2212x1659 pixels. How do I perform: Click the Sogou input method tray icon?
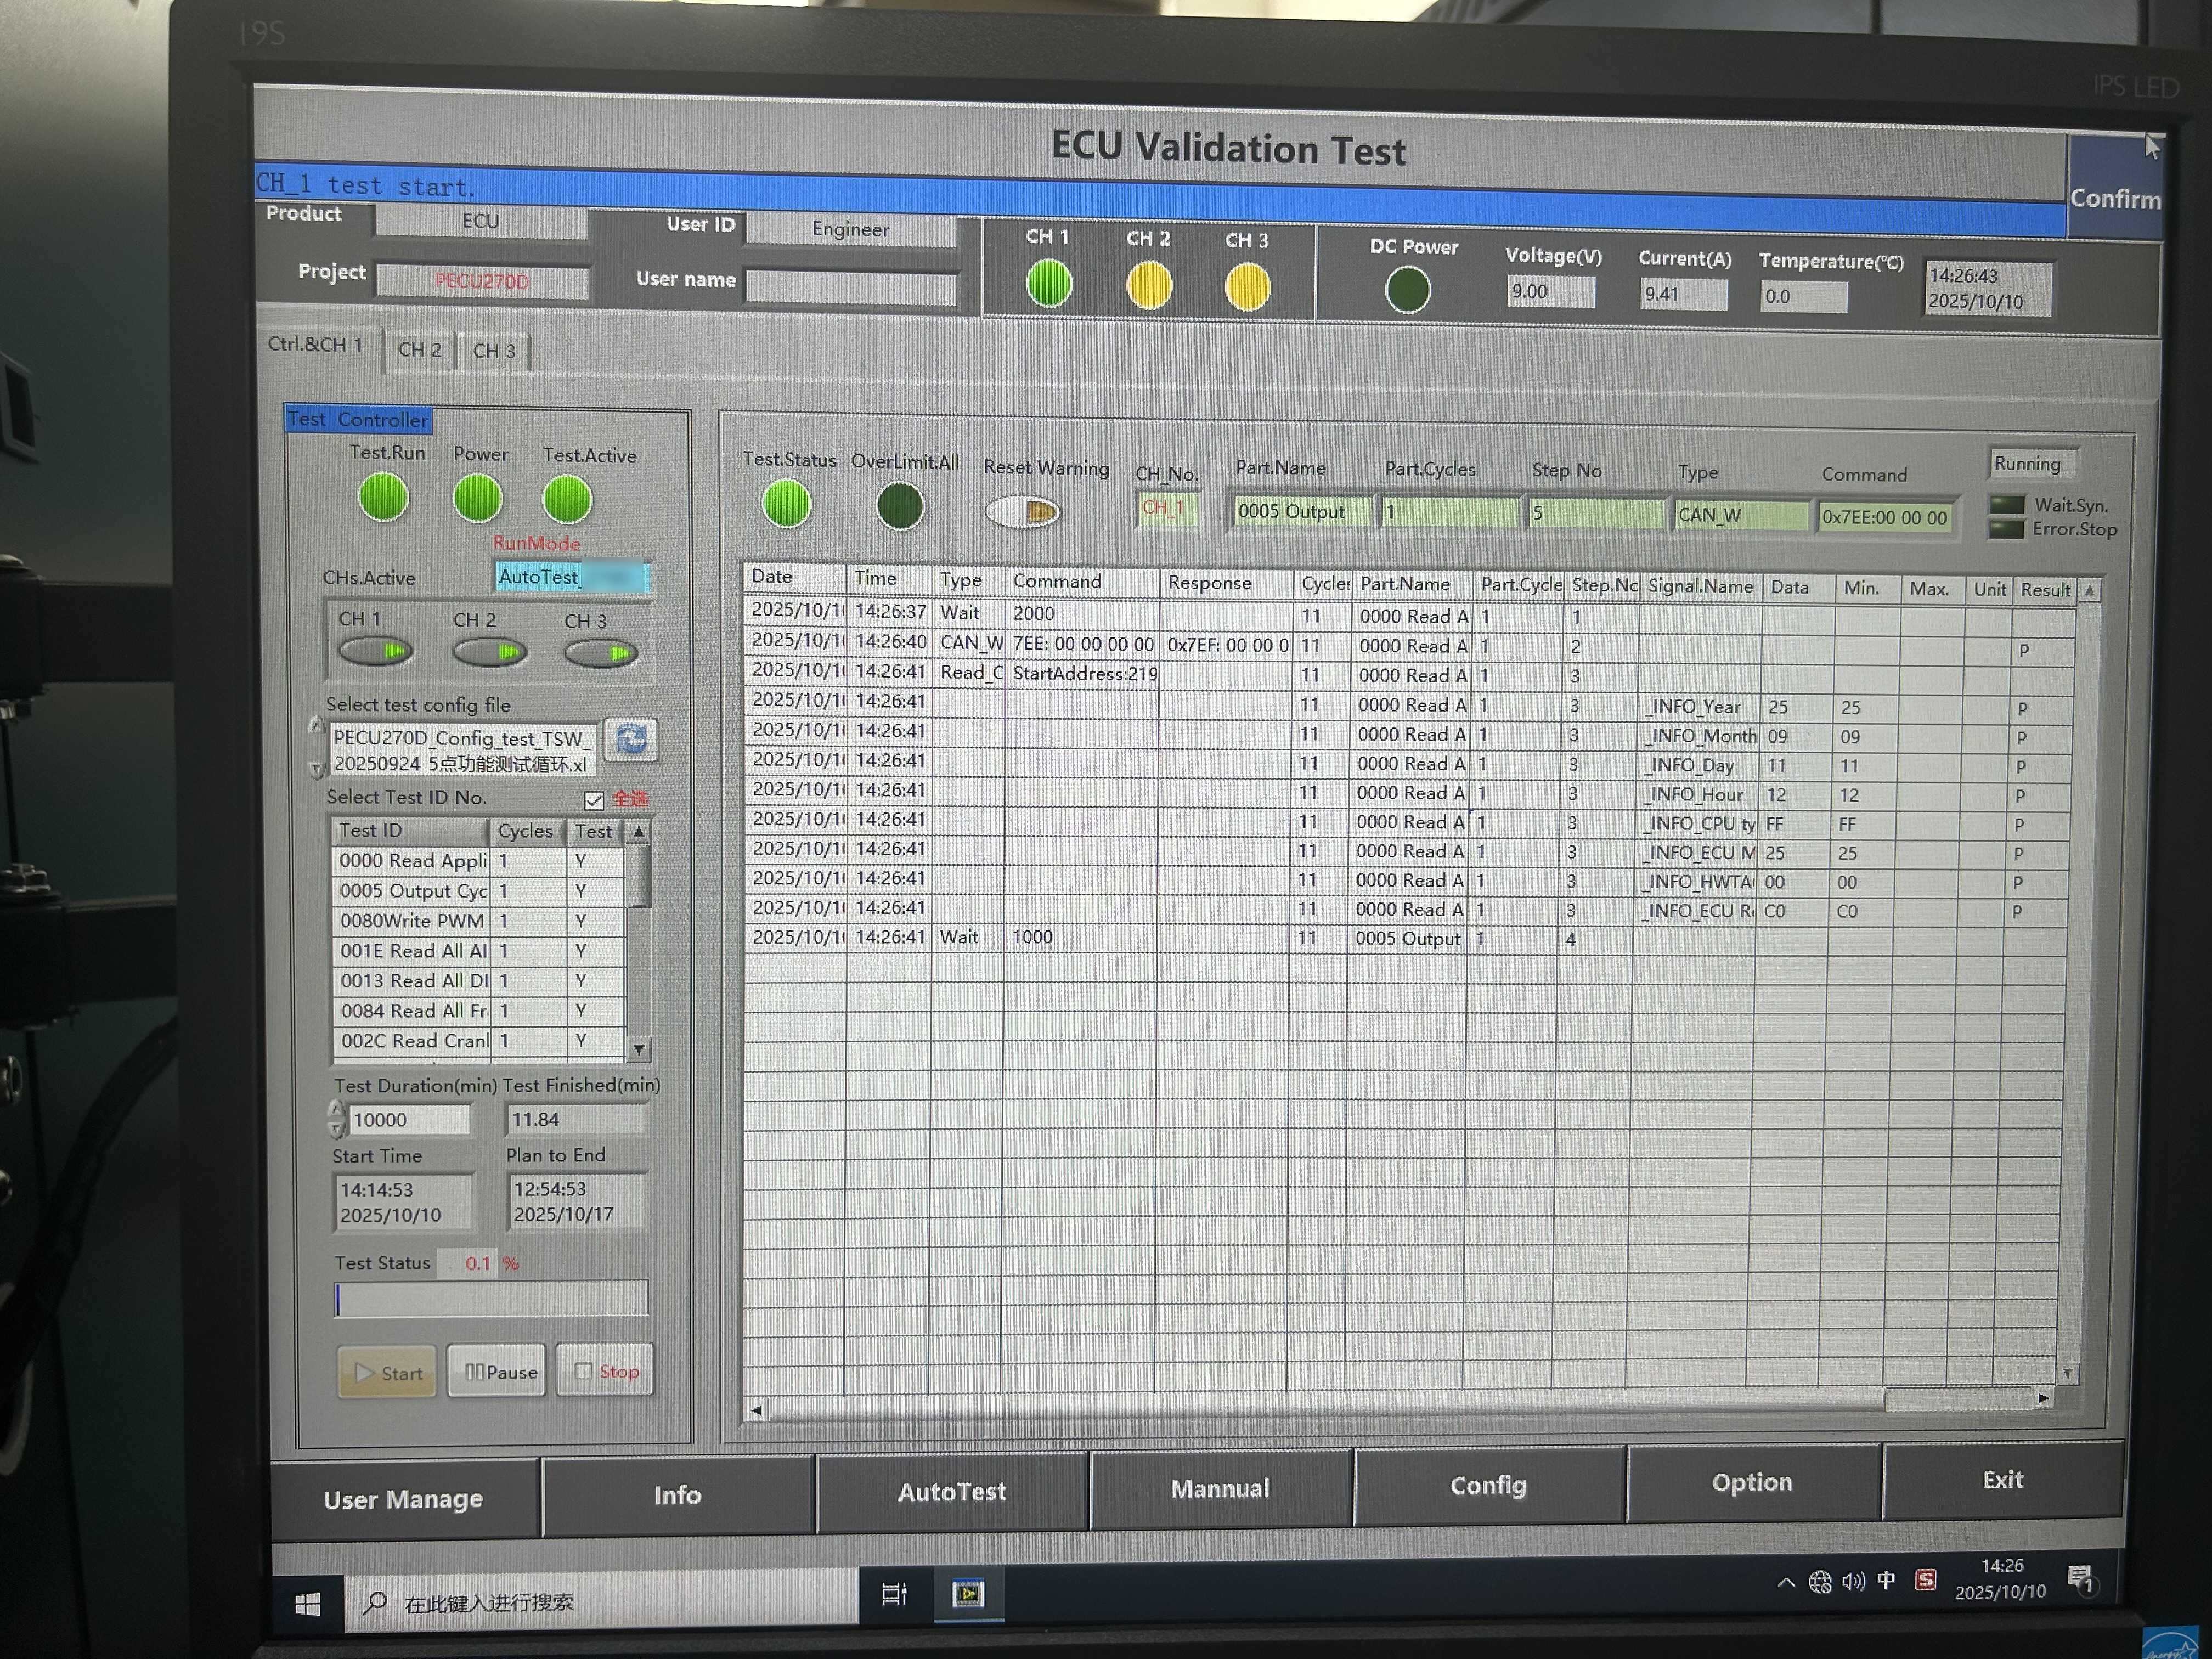point(1925,1580)
